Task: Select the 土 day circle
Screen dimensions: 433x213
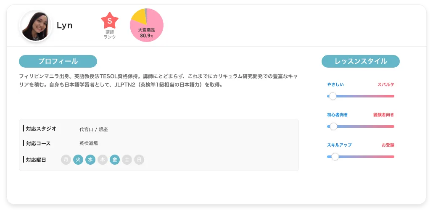Action: 127,160
